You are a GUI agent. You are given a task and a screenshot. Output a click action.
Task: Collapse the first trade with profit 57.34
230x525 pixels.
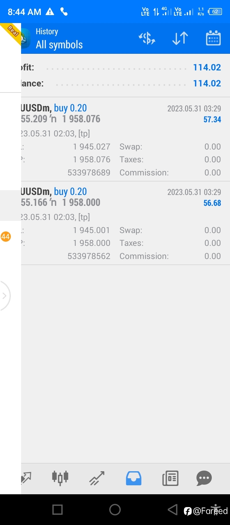point(126,139)
